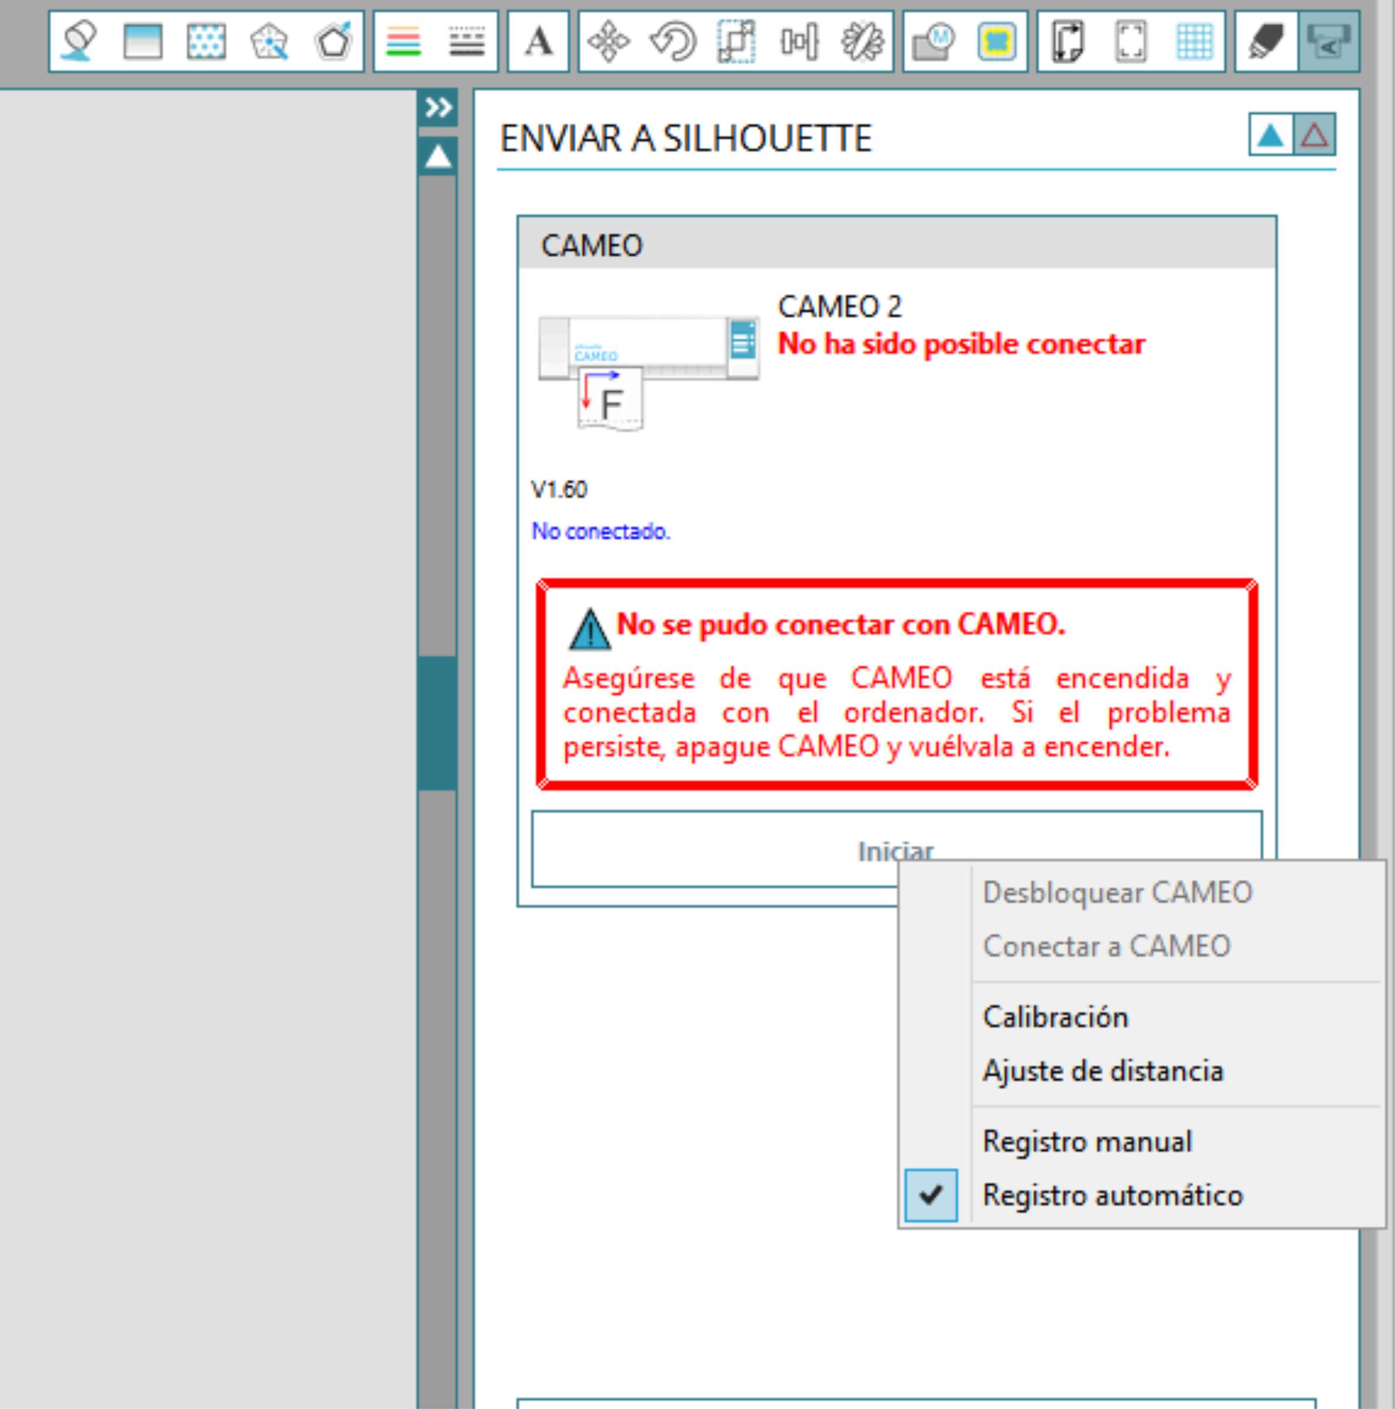Click the vertical scrollbar thumb
The image size is (1395, 1409).
pyautogui.click(x=437, y=723)
